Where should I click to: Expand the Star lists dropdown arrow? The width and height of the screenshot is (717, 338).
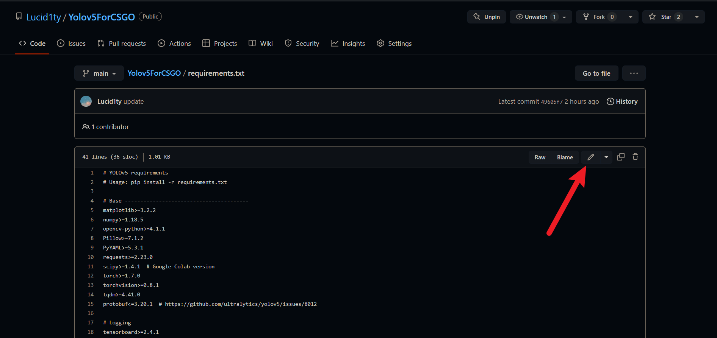(x=697, y=17)
